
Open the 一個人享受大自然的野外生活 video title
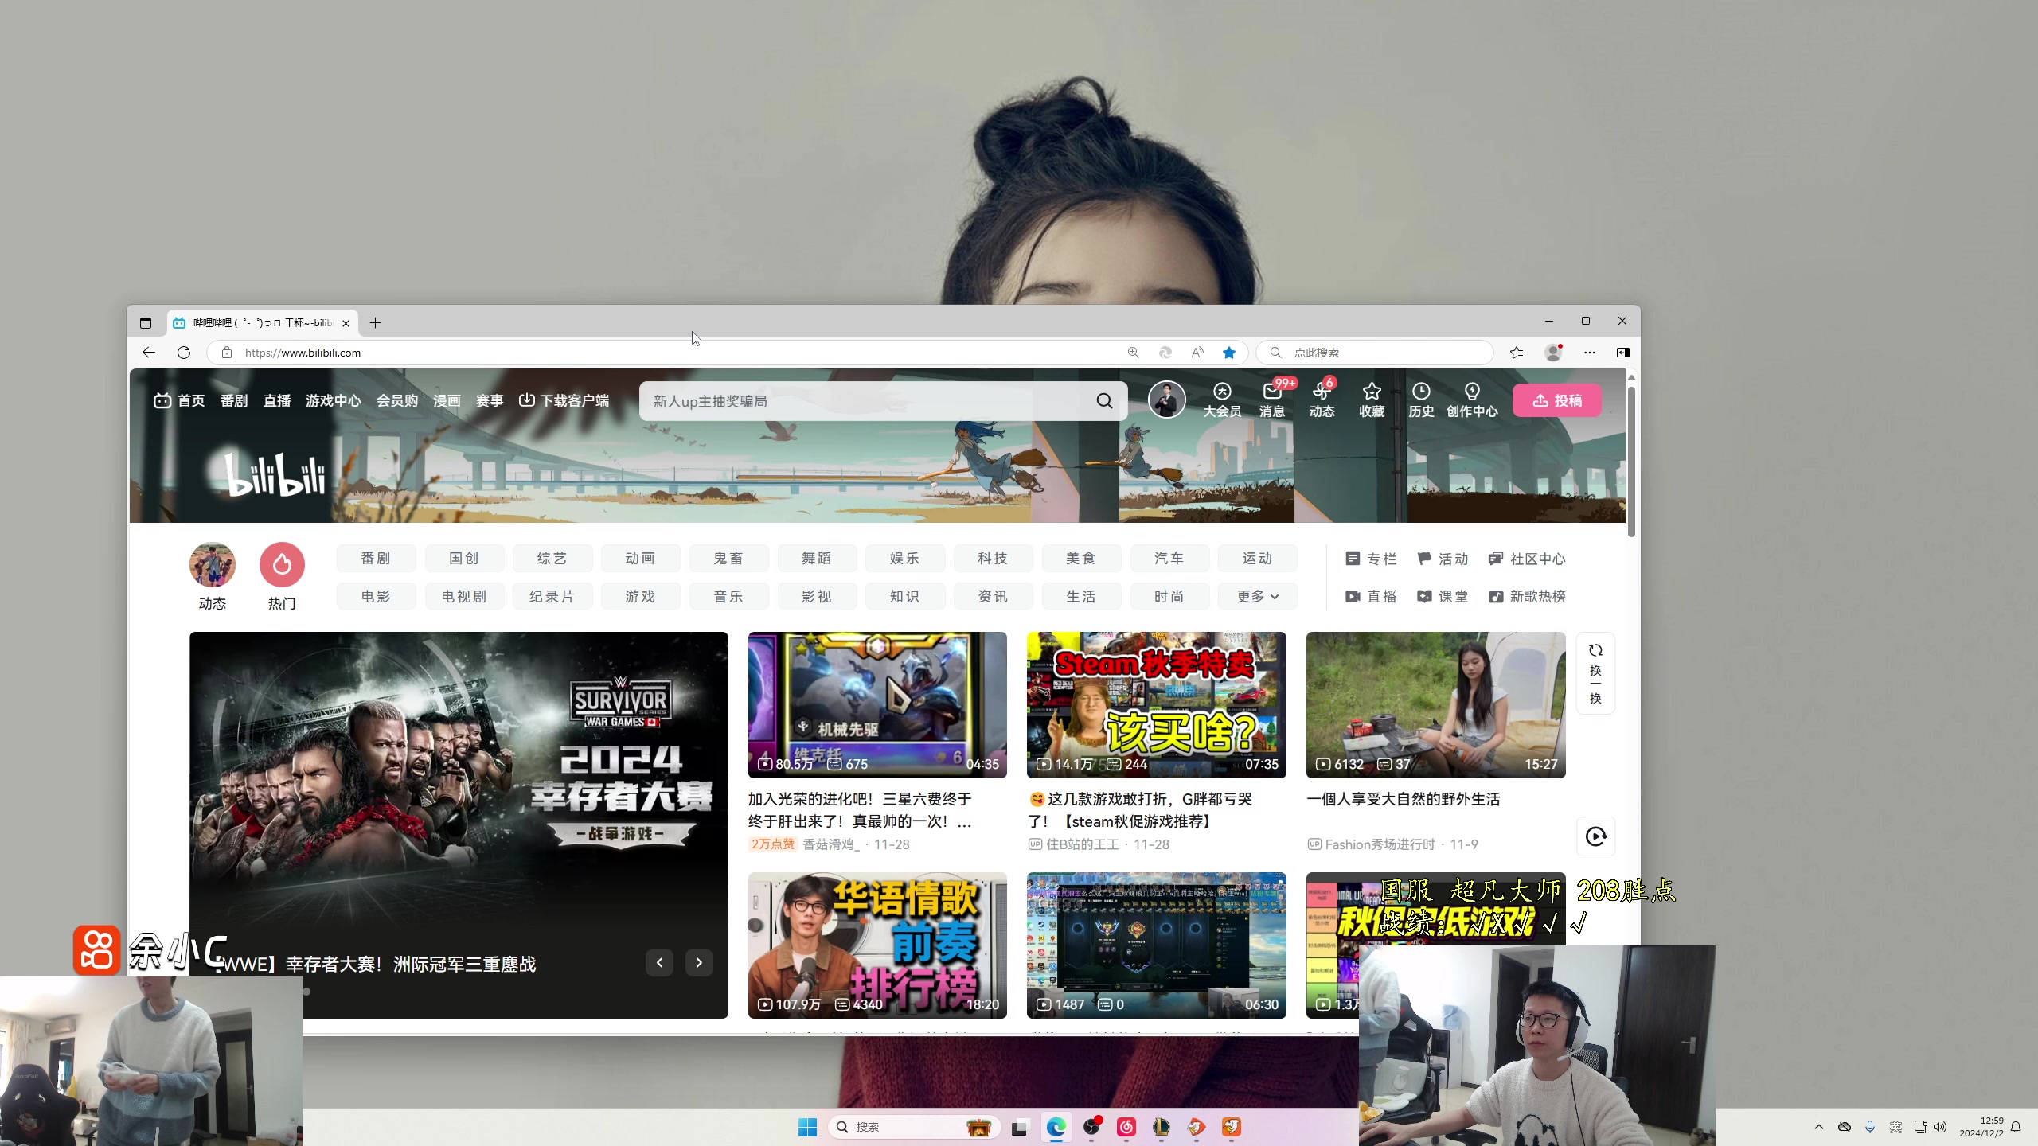point(1403,799)
